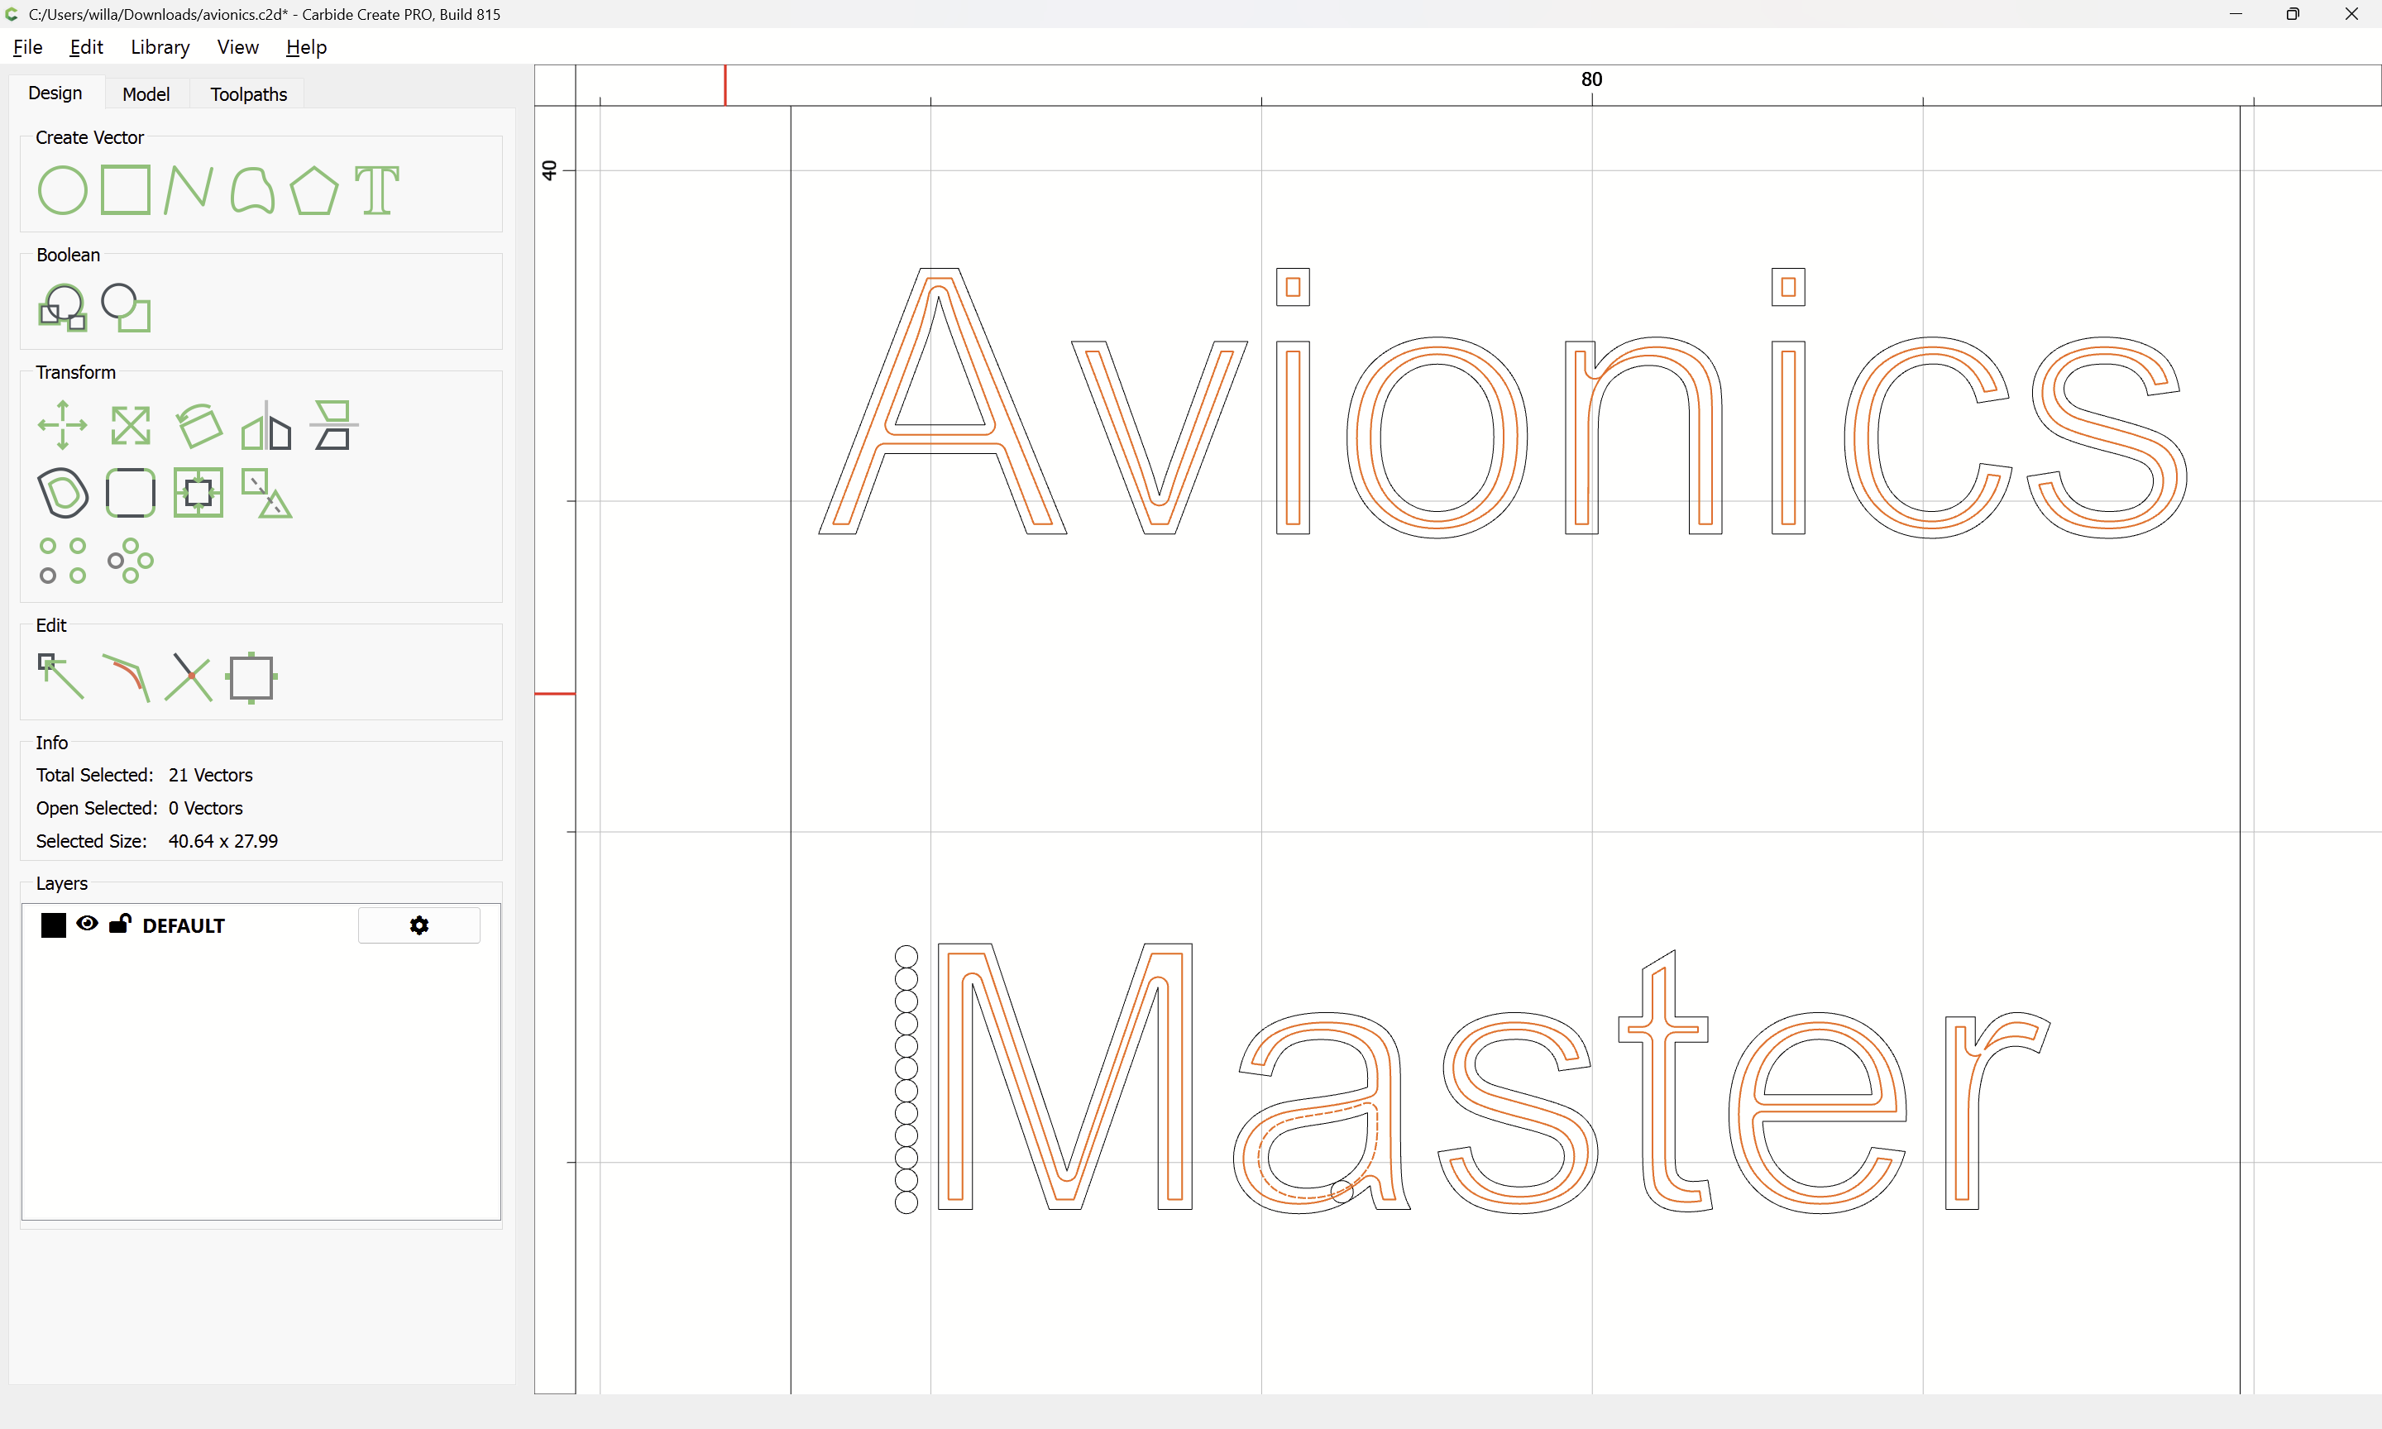Image resolution: width=2382 pixels, height=1429 pixels.
Task: Open the View menu
Action: point(238,47)
